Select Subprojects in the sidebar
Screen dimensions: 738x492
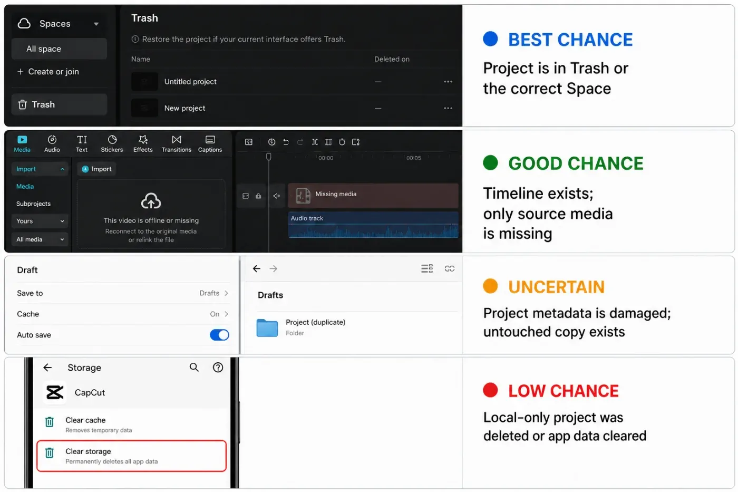[x=33, y=204]
